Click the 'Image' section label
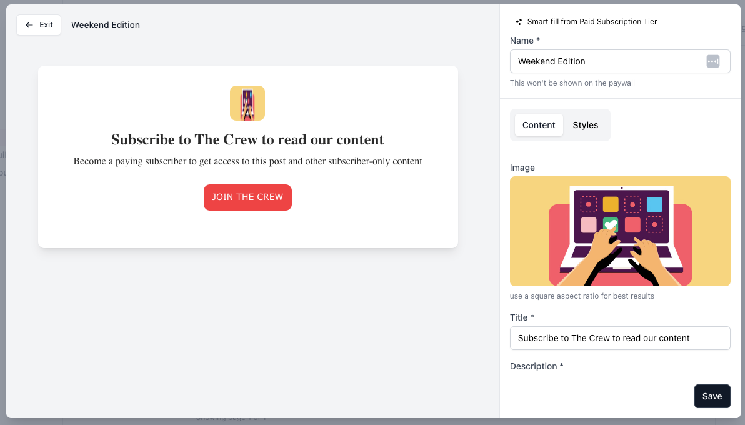The height and width of the screenshot is (425, 745). click(522, 167)
